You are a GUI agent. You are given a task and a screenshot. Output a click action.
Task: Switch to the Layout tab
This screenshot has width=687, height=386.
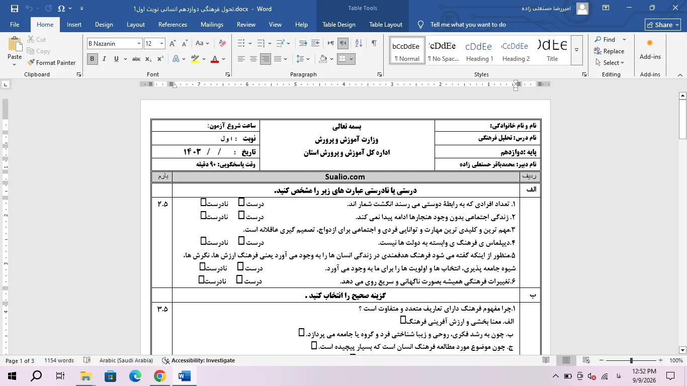[x=136, y=25]
